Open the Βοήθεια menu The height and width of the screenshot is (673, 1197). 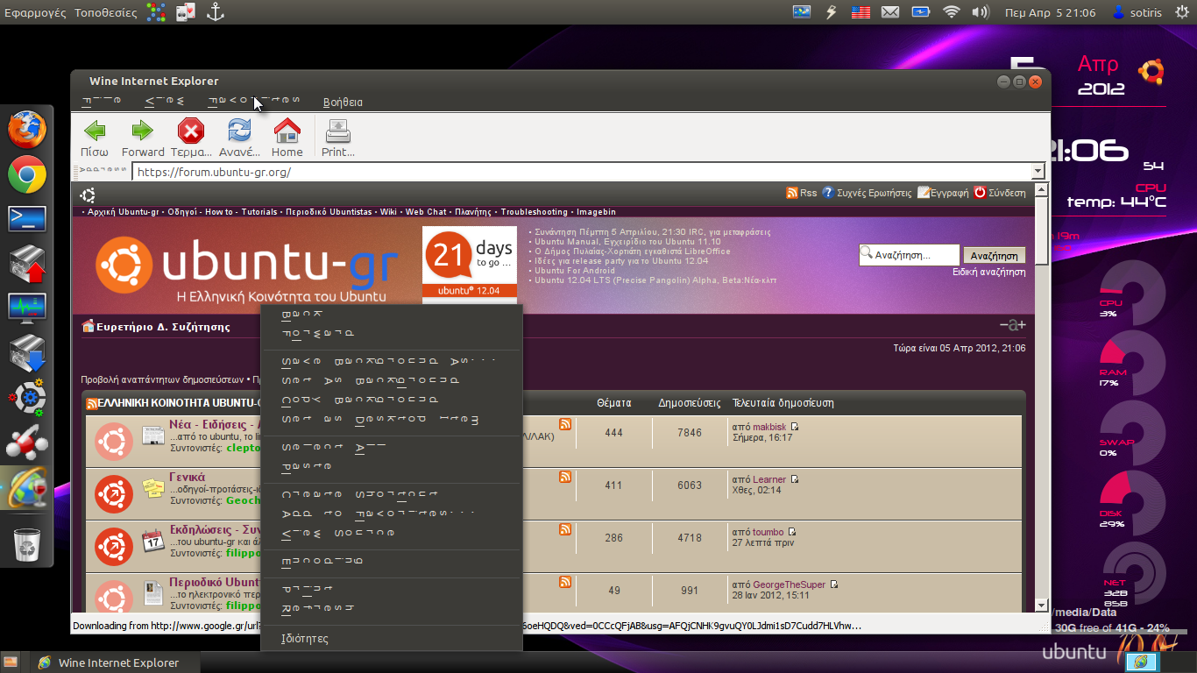343,103
